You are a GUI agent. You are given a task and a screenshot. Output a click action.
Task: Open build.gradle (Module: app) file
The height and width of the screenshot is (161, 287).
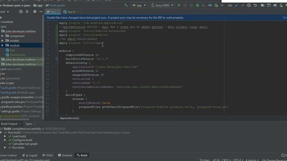17,93
